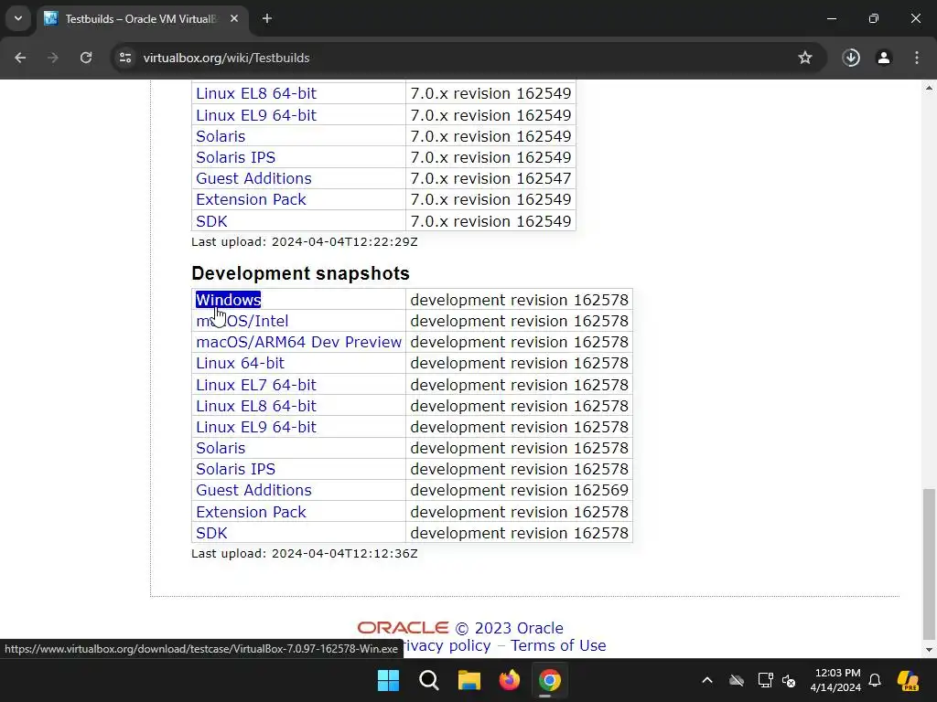Click the development revision 162569 cell
This screenshot has width=937, height=702.
point(519,490)
